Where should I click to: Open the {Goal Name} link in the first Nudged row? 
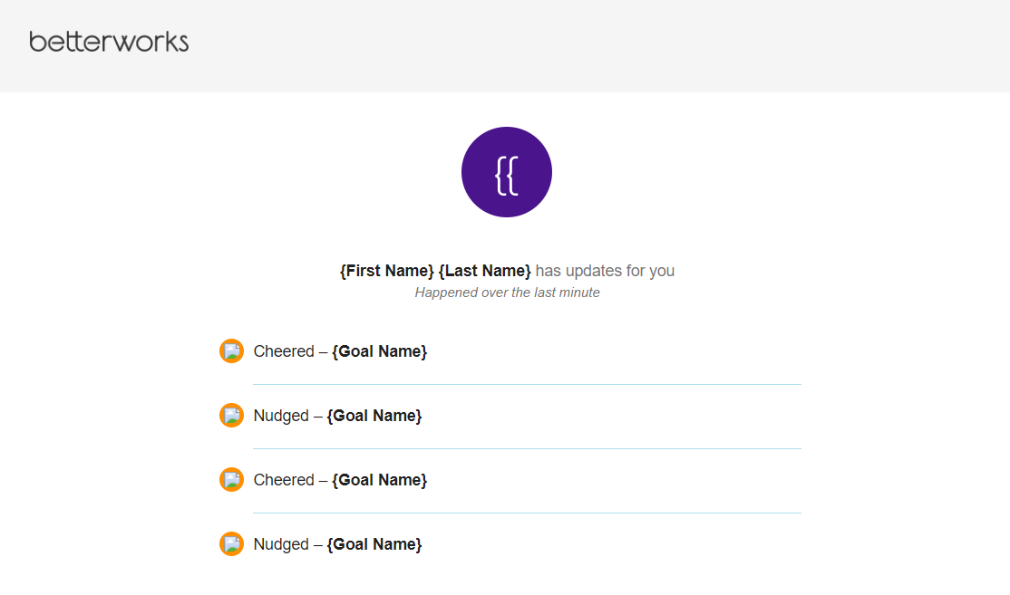[374, 416]
